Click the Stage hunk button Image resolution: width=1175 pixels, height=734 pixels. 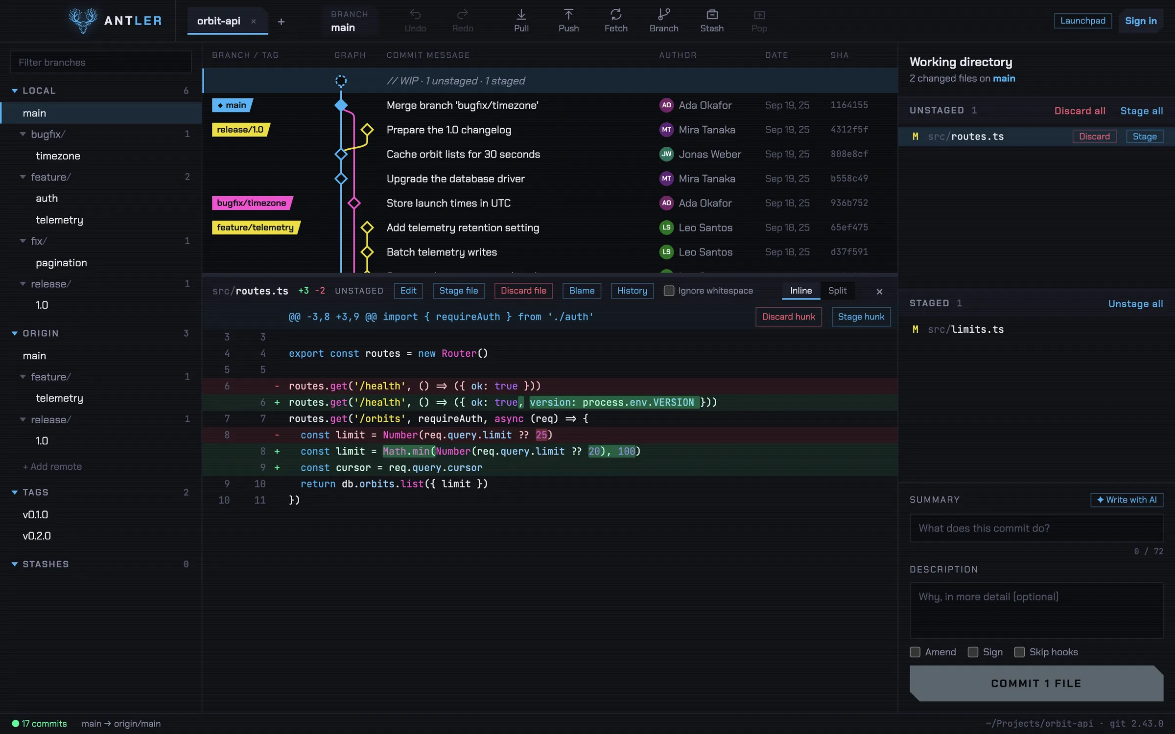(861, 317)
